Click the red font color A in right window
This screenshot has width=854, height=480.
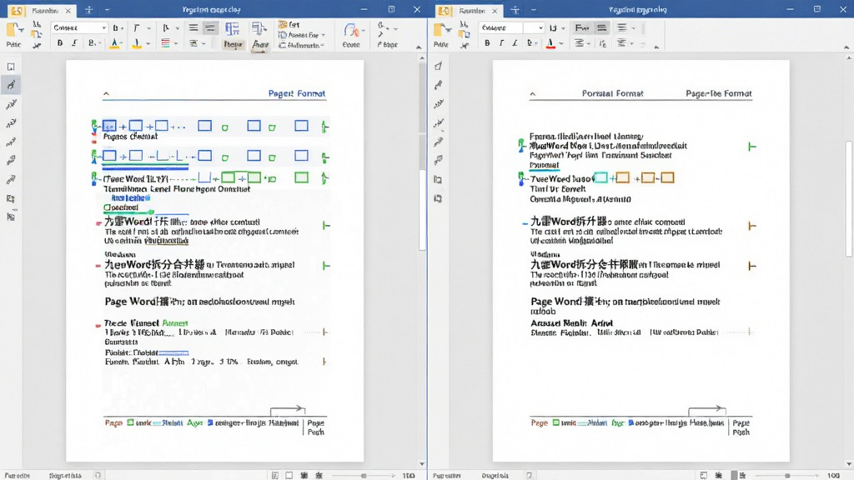coord(550,43)
